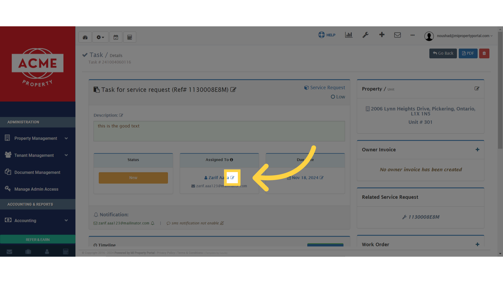Expand the noushad@mipropertyportal.com account menu

point(464,36)
